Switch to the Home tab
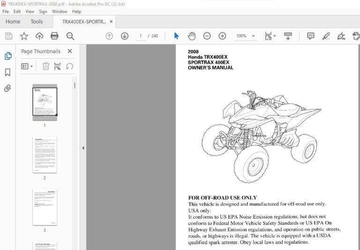 (x=13, y=22)
